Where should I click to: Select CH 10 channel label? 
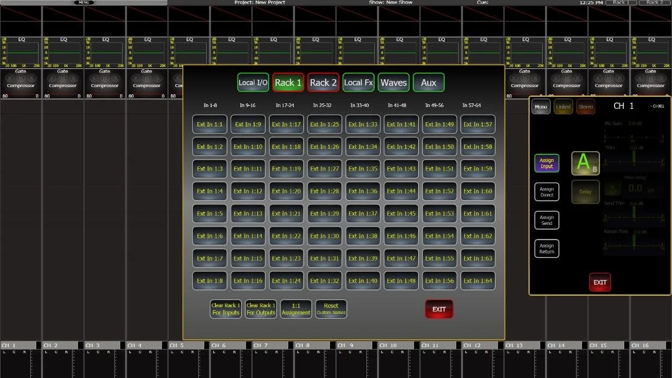click(396, 345)
